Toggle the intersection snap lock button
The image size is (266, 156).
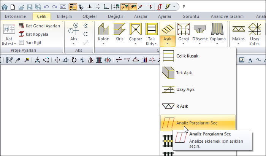(x=133, y=7)
